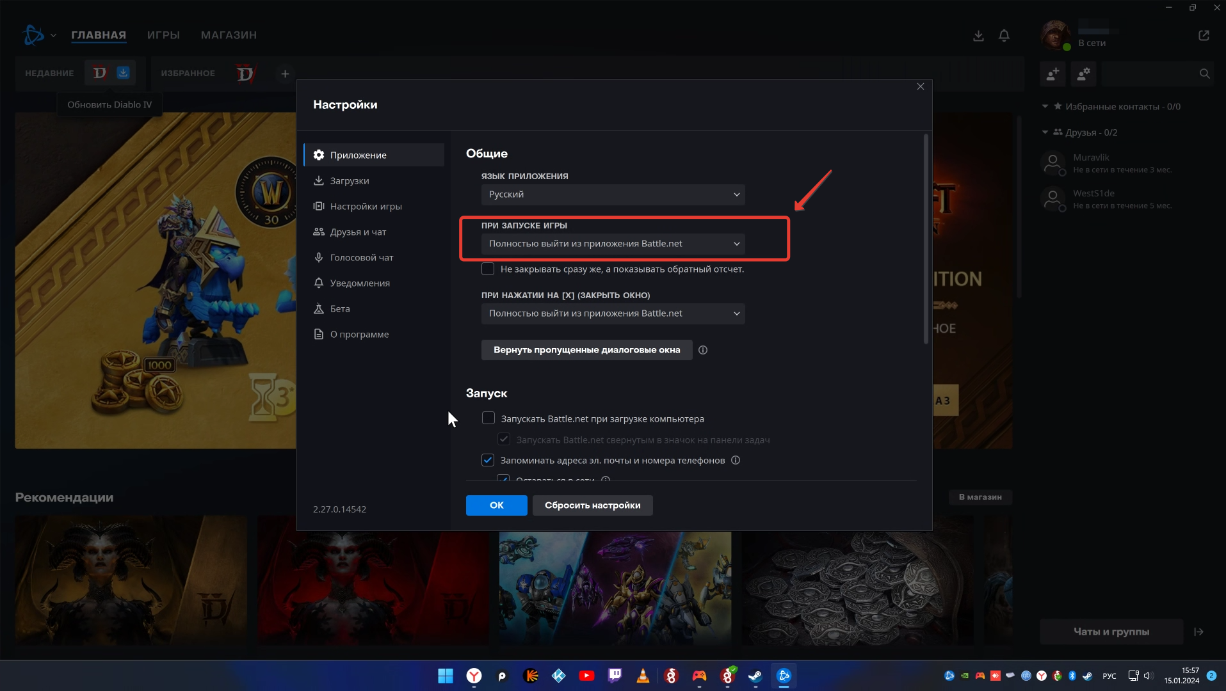Open the on game launch dropdown

pos(613,244)
